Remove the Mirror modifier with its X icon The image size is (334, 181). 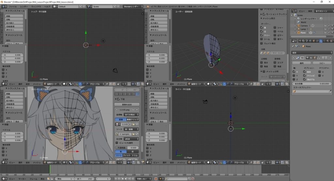click(331, 57)
